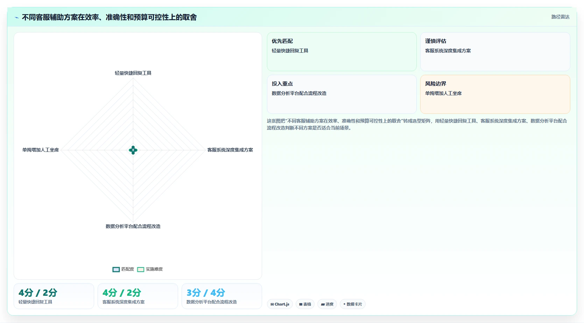The width and height of the screenshot is (584, 323).
Task: Click the Chart.js tag chip
Action: click(x=280, y=304)
